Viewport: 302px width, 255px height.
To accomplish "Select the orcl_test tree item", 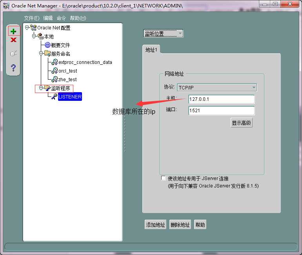I will click(67, 71).
